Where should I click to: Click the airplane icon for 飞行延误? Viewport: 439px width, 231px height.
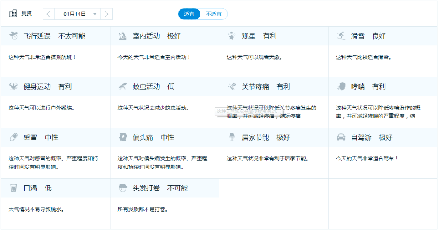pos(13,36)
